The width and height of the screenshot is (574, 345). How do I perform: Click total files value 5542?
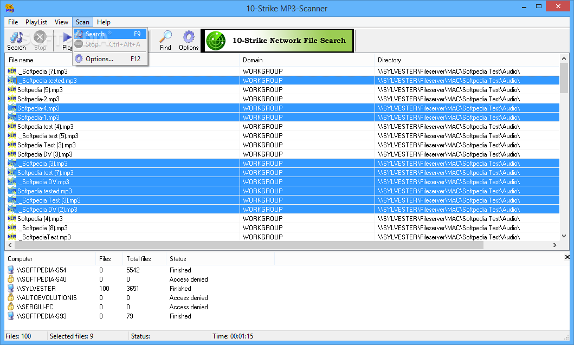pyautogui.click(x=133, y=270)
